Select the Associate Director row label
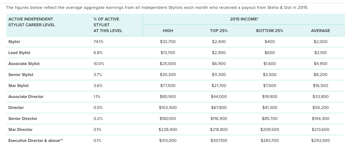The height and width of the screenshot is (148, 345). [26, 96]
